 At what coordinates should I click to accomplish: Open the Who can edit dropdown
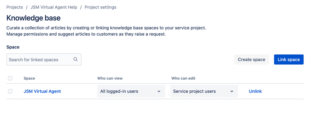(x=204, y=91)
